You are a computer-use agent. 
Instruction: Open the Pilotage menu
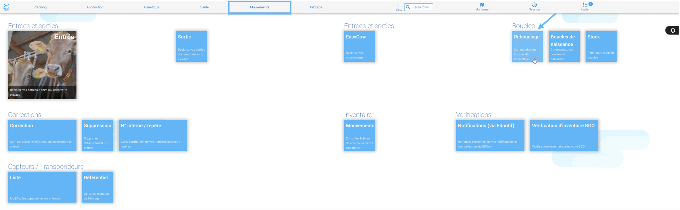[316, 7]
